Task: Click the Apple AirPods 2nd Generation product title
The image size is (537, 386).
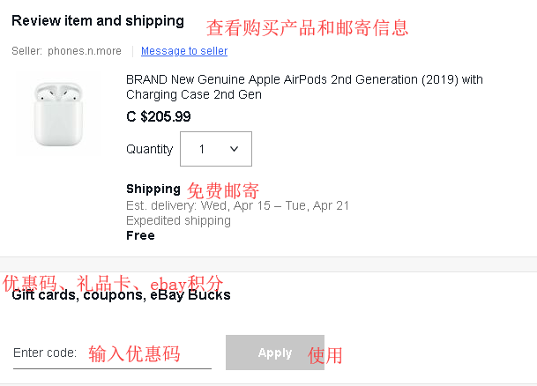Action: pyautogui.click(x=304, y=87)
